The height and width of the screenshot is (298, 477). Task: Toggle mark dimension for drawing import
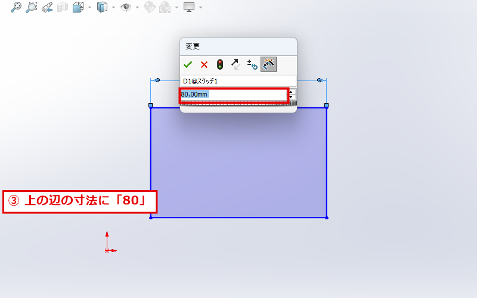pyautogui.click(x=269, y=64)
